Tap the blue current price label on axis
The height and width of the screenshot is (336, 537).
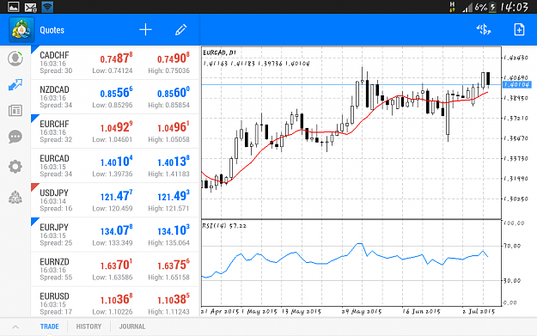[x=516, y=84]
